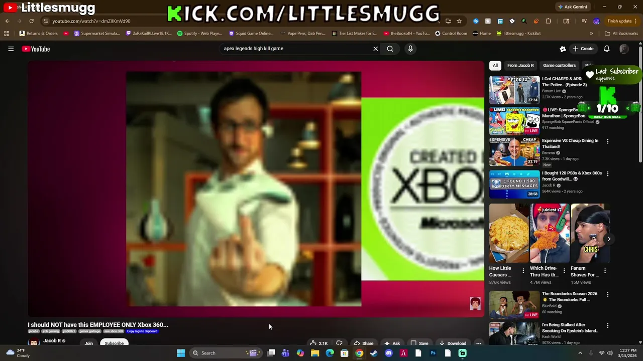Open the YouTube hamburger guide menu
The image size is (643, 361).
[11, 49]
